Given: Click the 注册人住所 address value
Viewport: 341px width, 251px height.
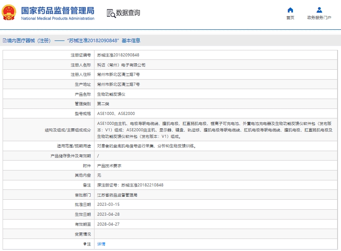Looking at the screenshot, I should click(x=118, y=74).
